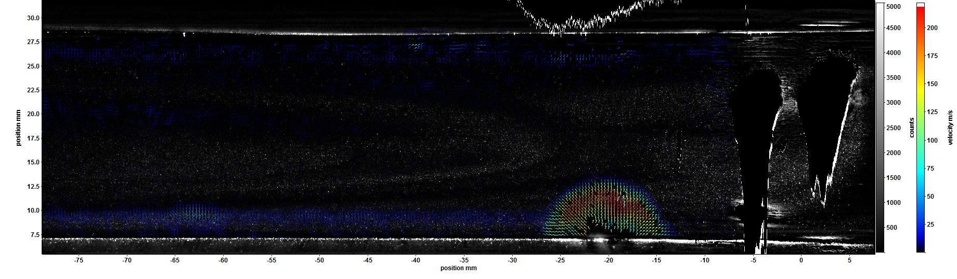This screenshot has height=279, width=957.
Task: Click the 'counts' colorbar label
Action: tap(912, 128)
